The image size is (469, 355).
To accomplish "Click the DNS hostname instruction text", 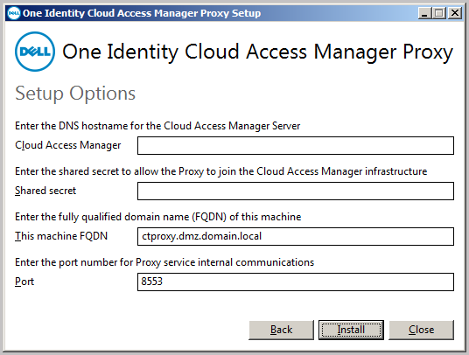I will [x=157, y=126].
